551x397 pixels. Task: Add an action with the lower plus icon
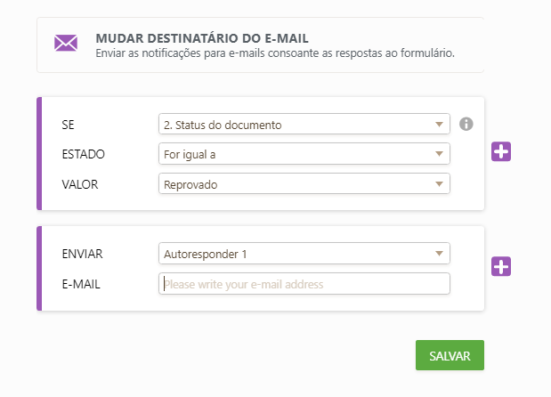501,266
